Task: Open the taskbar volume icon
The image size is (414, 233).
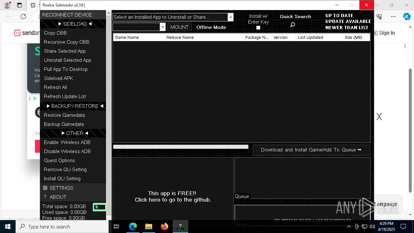Action: coord(372,227)
